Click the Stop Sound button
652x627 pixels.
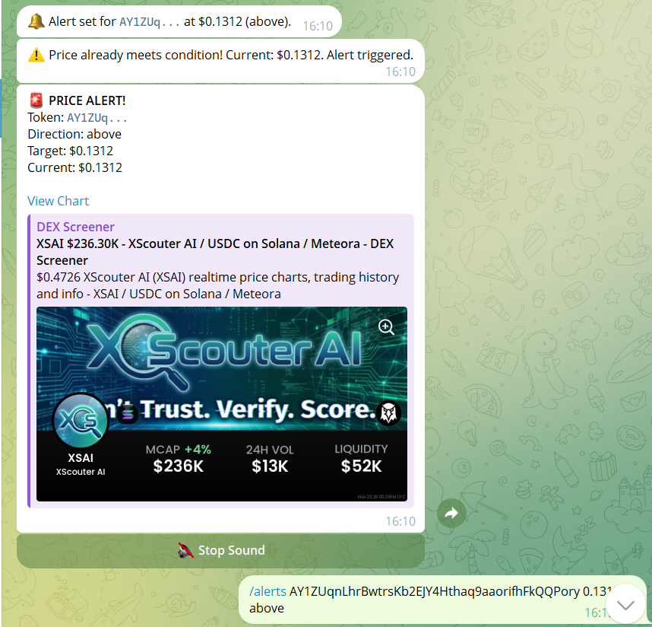click(220, 550)
